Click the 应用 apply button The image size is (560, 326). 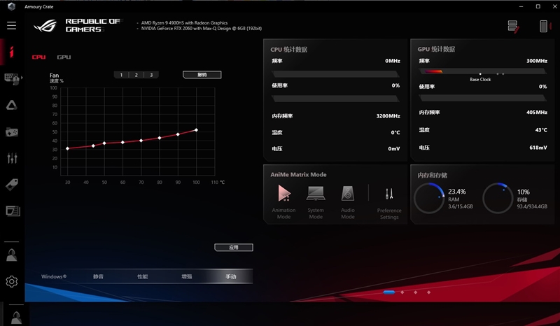point(233,248)
